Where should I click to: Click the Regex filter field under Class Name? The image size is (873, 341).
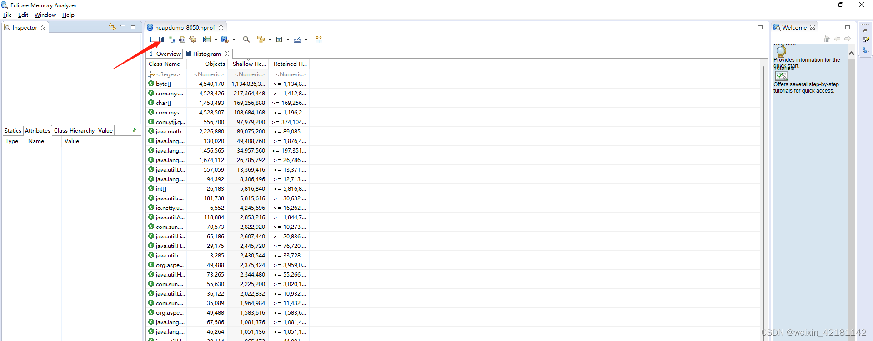point(168,74)
